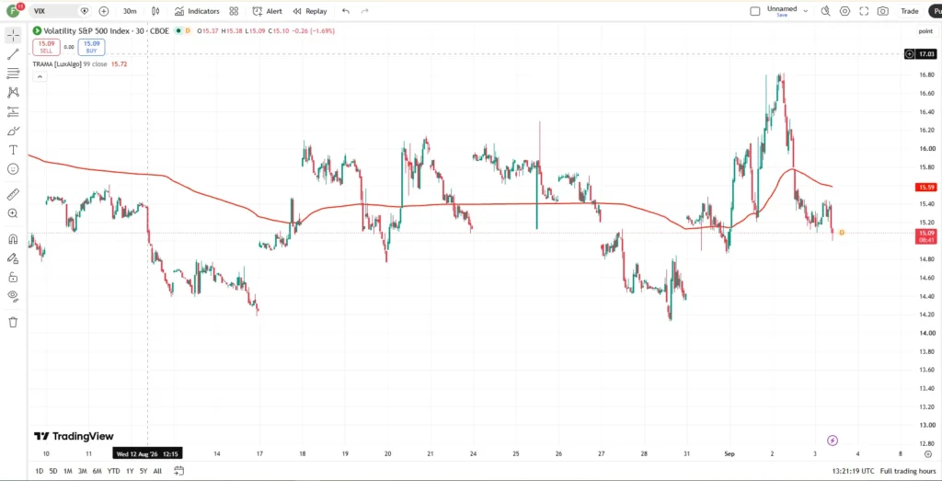Open the Indicators dialog
Viewport: 942px width, 481px height.
[x=197, y=11]
